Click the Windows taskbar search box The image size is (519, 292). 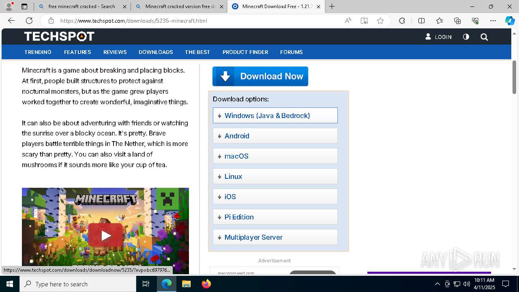(x=78, y=284)
